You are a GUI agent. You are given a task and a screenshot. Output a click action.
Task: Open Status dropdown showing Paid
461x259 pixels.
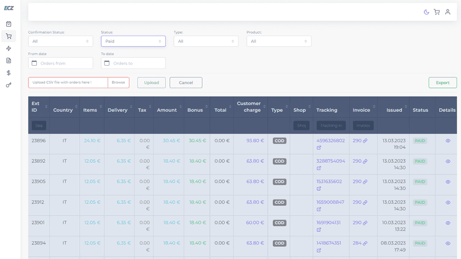133,41
